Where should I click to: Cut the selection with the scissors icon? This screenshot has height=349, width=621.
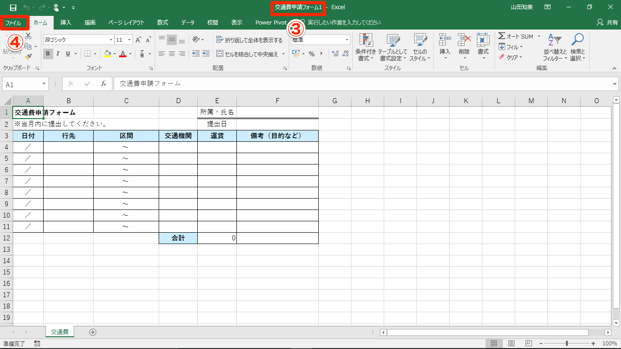[x=28, y=36]
